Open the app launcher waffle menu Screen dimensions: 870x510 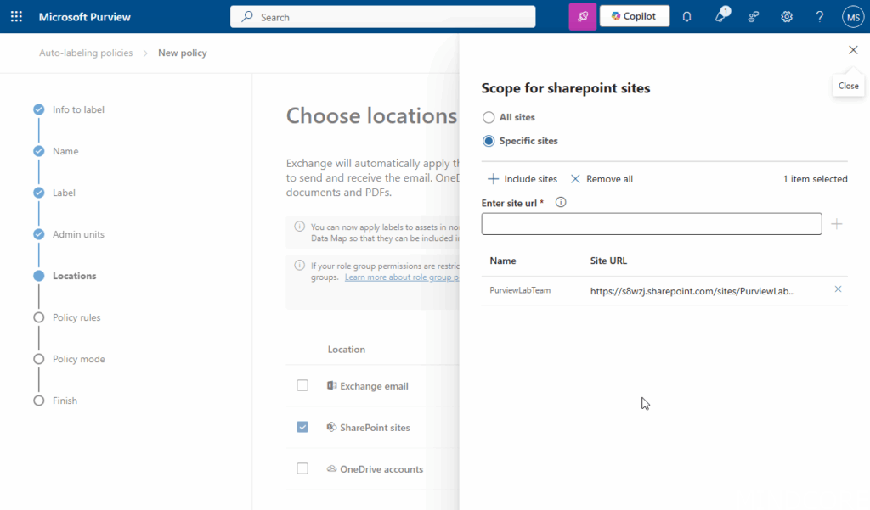tap(16, 16)
